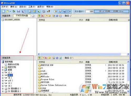Screen dimensions: 131x96
Task: Click the blue info Properties icon
Action: [x=60, y=11]
